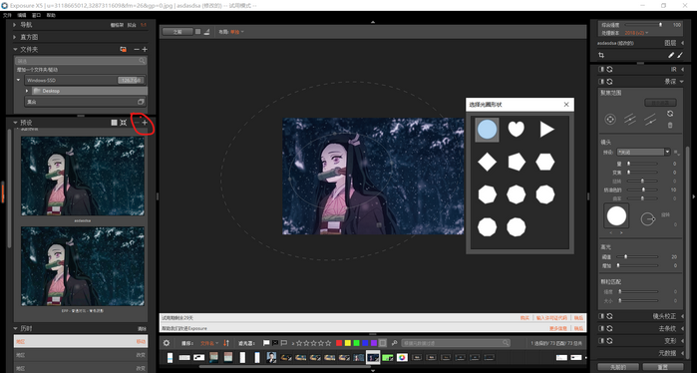Image resolution: width=697 pixels, height=373 pixels.
Task: Open the filmstrip settings gear
Action: coord(167,343)
